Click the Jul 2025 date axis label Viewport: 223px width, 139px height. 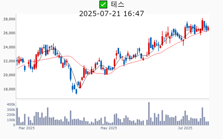point(185,128)
